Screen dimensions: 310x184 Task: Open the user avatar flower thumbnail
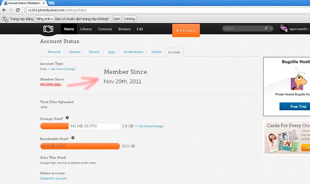click(284, 29)
